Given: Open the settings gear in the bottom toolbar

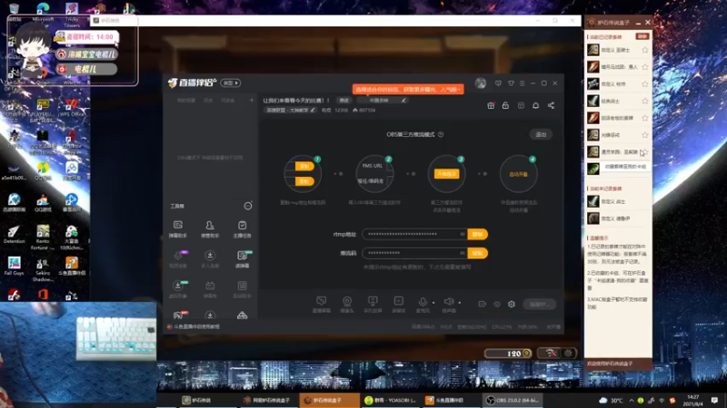Looking at the screenshot, I should coord(512,304).
